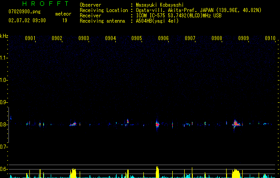Select the filename 07020900.png
The height and width of the screenshot is (178, 280).
coord(24,12)
